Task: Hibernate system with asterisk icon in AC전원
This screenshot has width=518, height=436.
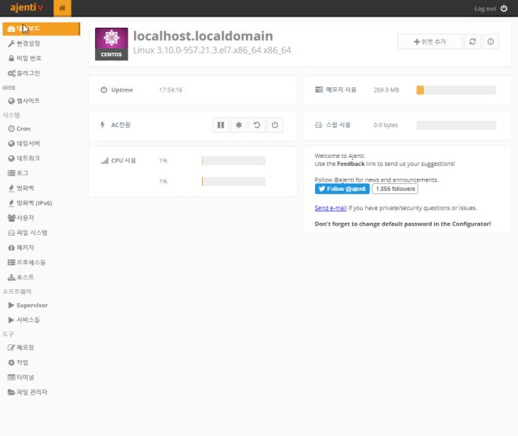Action: [x=238, y=125]
